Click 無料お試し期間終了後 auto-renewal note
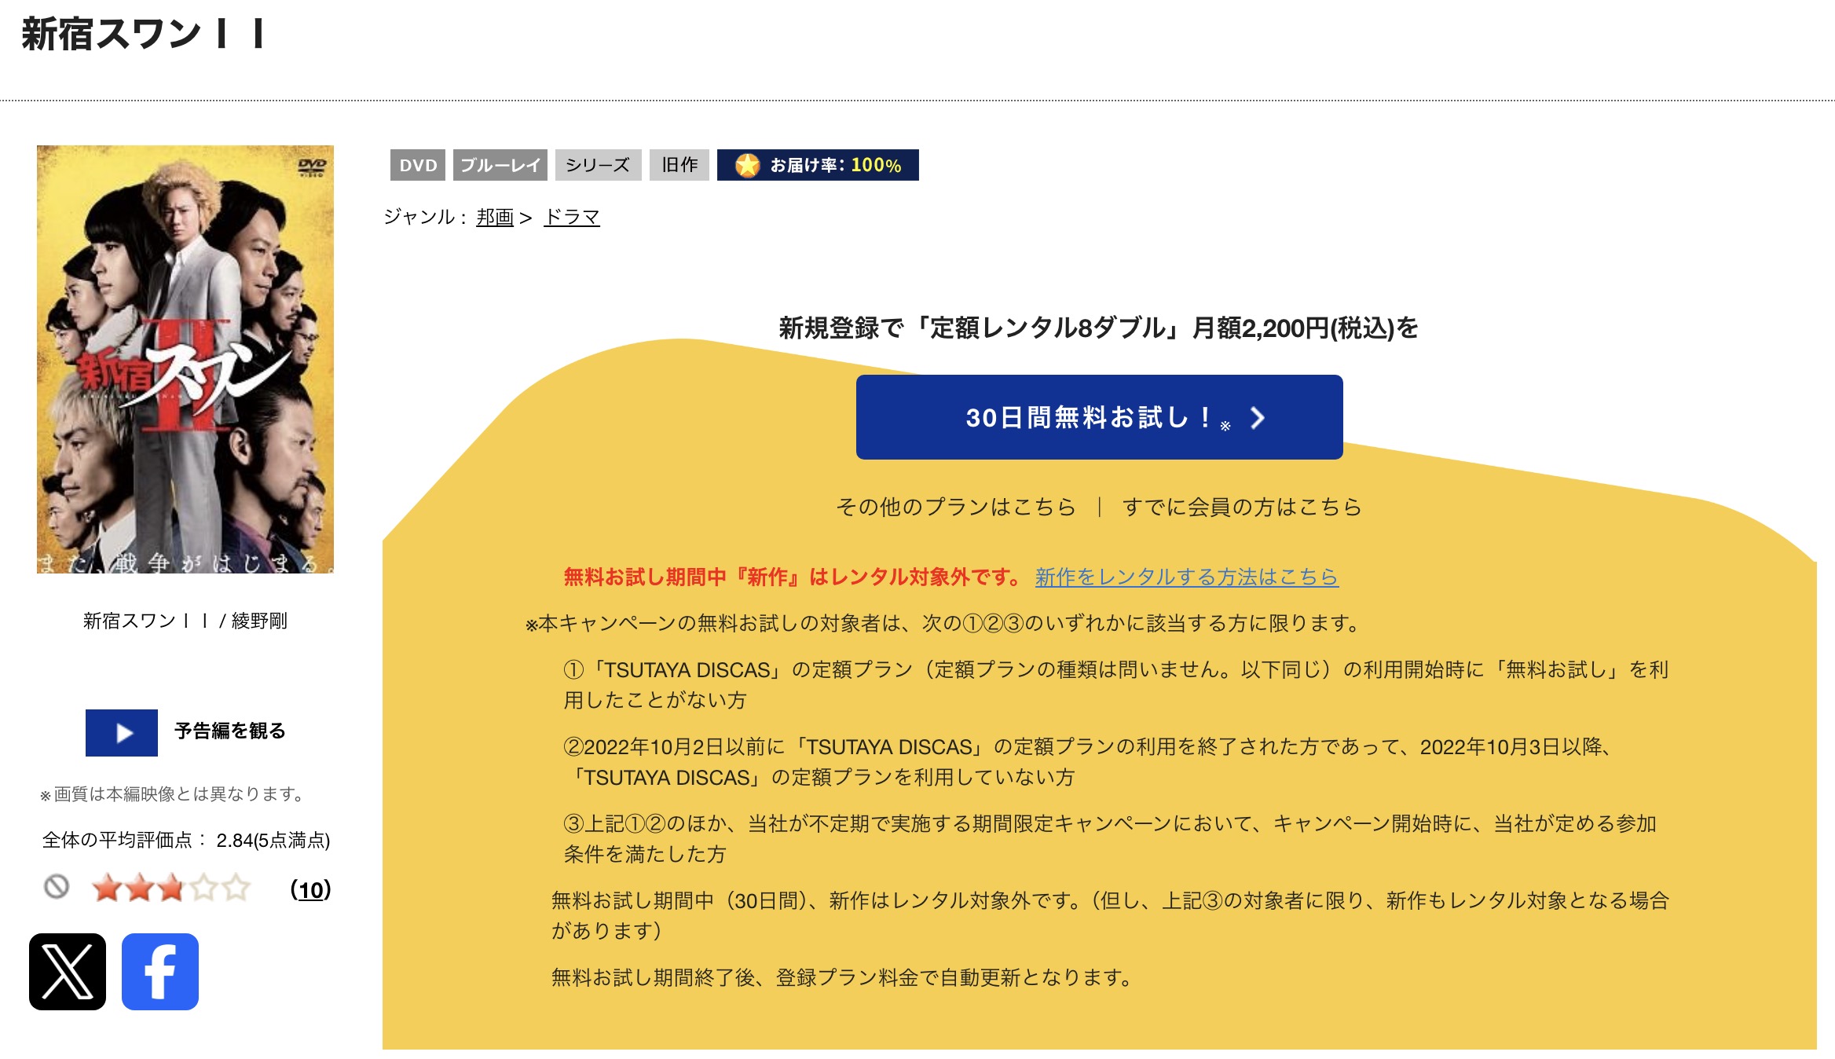The width and height of the screenshot is (1835, 1059). click(842, 977)
